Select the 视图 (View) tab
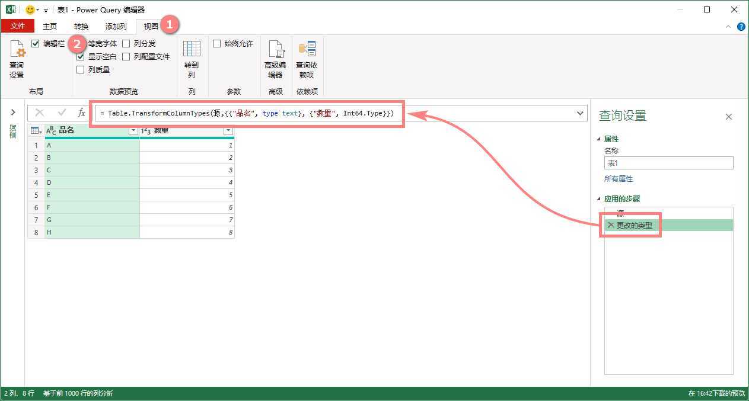749x401 pixels. pyautogui.click(x=151, y=26)
